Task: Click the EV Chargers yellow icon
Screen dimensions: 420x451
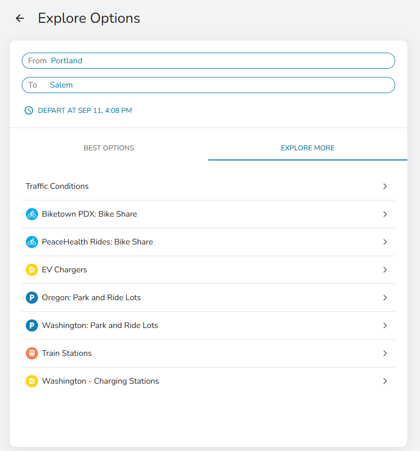Action: coord(32,270)
